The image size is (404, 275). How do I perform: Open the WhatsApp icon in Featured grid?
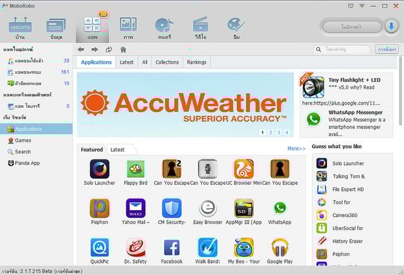point(280,208)
